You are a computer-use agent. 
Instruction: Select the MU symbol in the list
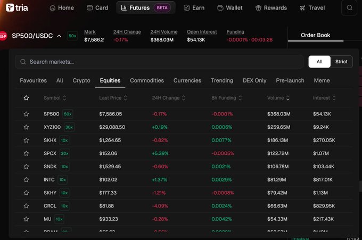(x=47, y=219)
